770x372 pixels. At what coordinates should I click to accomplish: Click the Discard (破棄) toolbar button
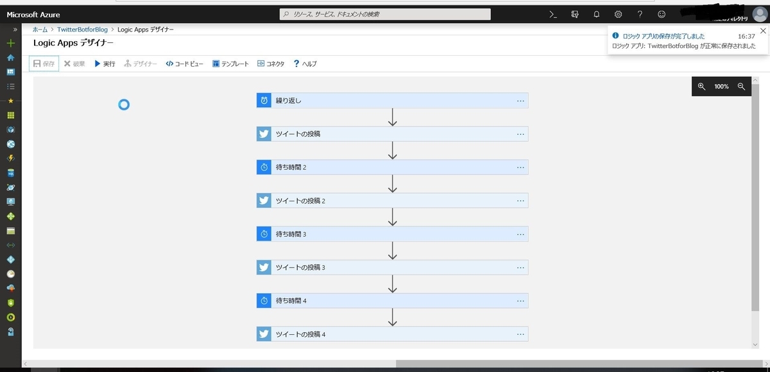(74, 63)
